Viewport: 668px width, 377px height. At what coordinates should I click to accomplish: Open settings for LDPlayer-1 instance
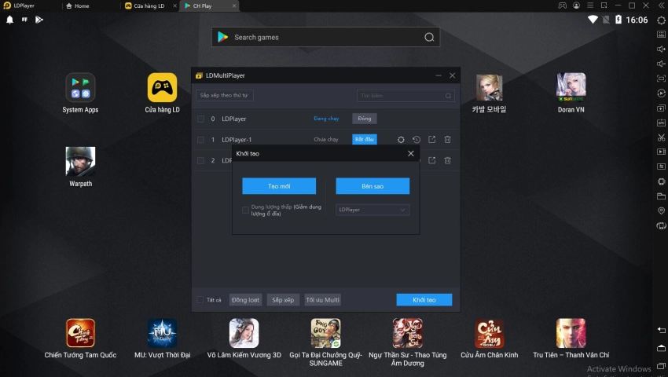(401, 139)
